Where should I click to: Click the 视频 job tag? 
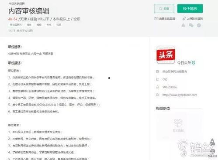pyautogui.click(x=59, y=25)
